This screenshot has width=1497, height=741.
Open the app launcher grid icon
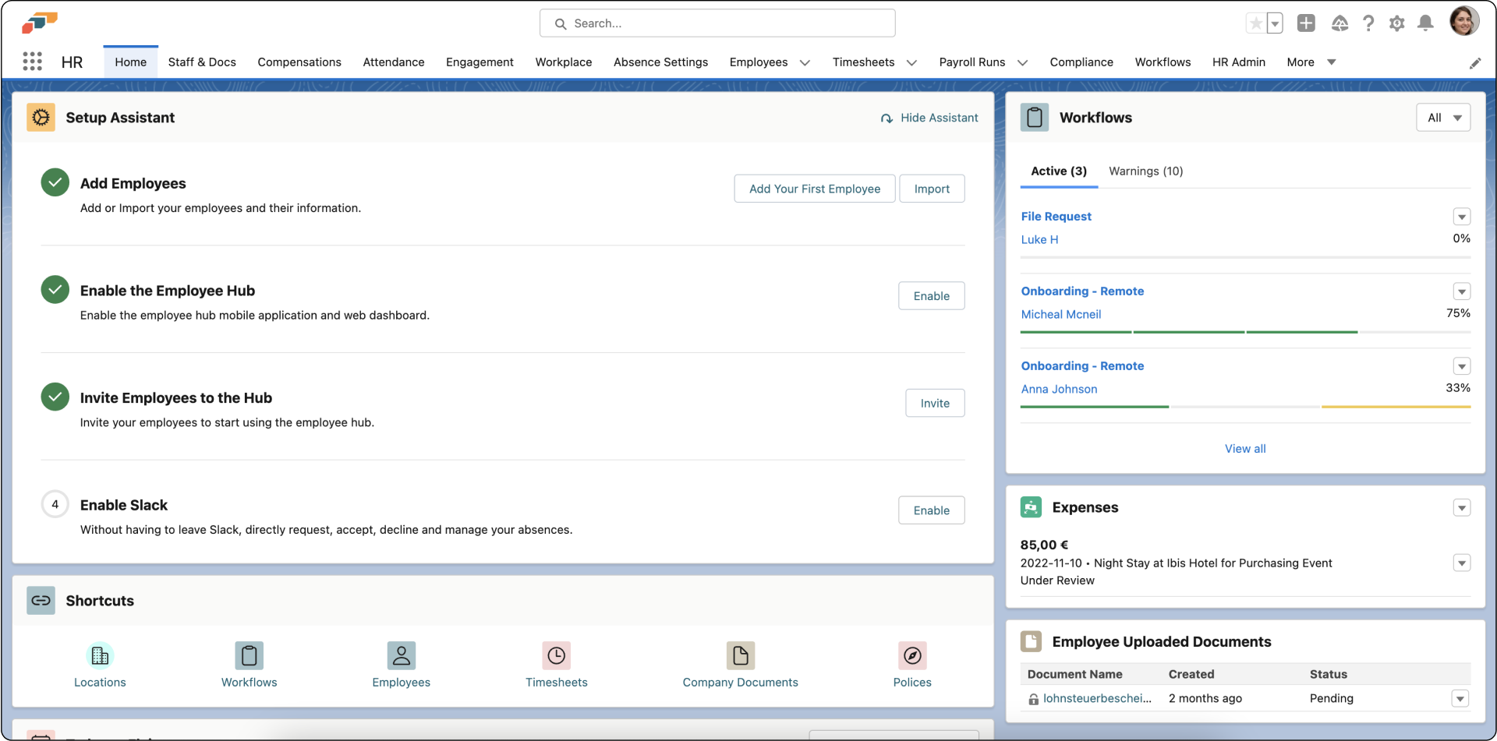(x=32, y=62)
